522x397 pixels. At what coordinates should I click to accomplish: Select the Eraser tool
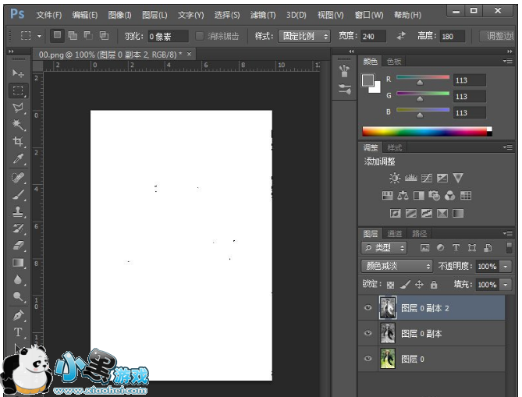coord(18,246)
